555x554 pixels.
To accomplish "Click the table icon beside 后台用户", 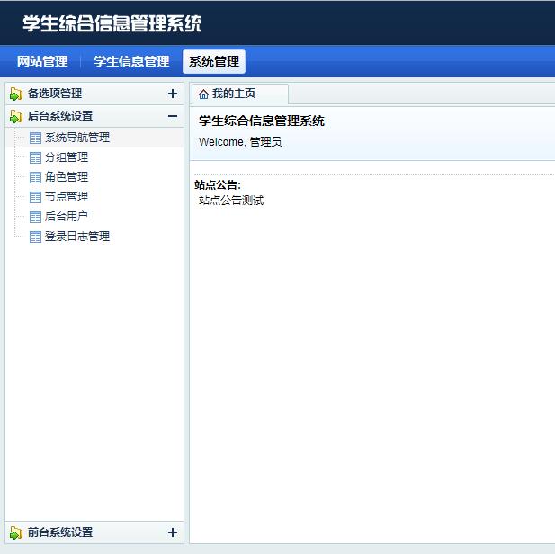I will 35,217.
